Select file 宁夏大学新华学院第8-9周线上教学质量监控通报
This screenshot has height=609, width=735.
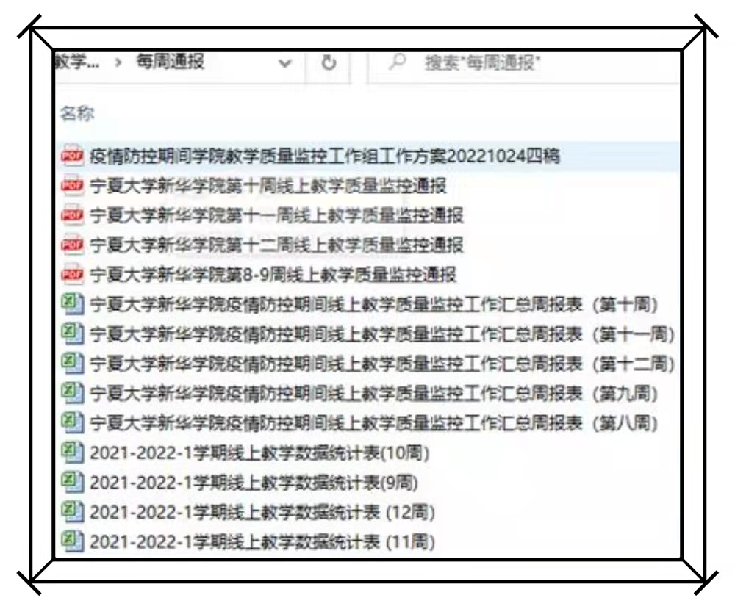point(273,274)
